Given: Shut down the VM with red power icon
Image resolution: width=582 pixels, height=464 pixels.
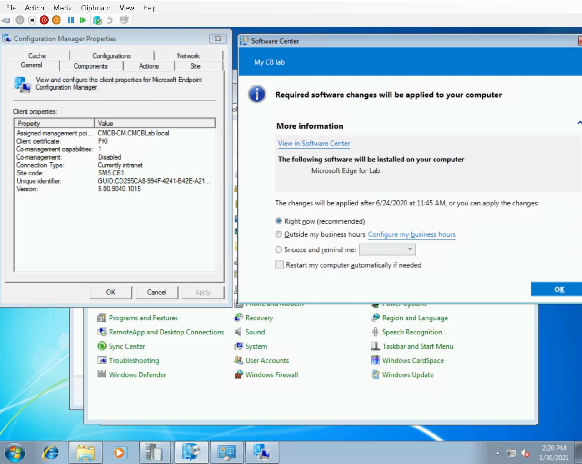Looking at the screenshot, I should [x=44, y=20].
